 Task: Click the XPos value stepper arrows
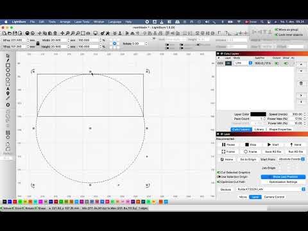pyautogui.click(x=28, y=40)
